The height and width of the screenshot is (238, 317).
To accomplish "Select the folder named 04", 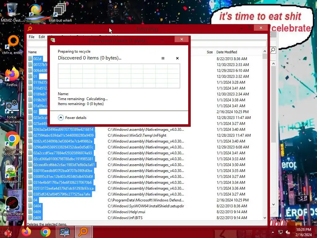I will point(35,200).
